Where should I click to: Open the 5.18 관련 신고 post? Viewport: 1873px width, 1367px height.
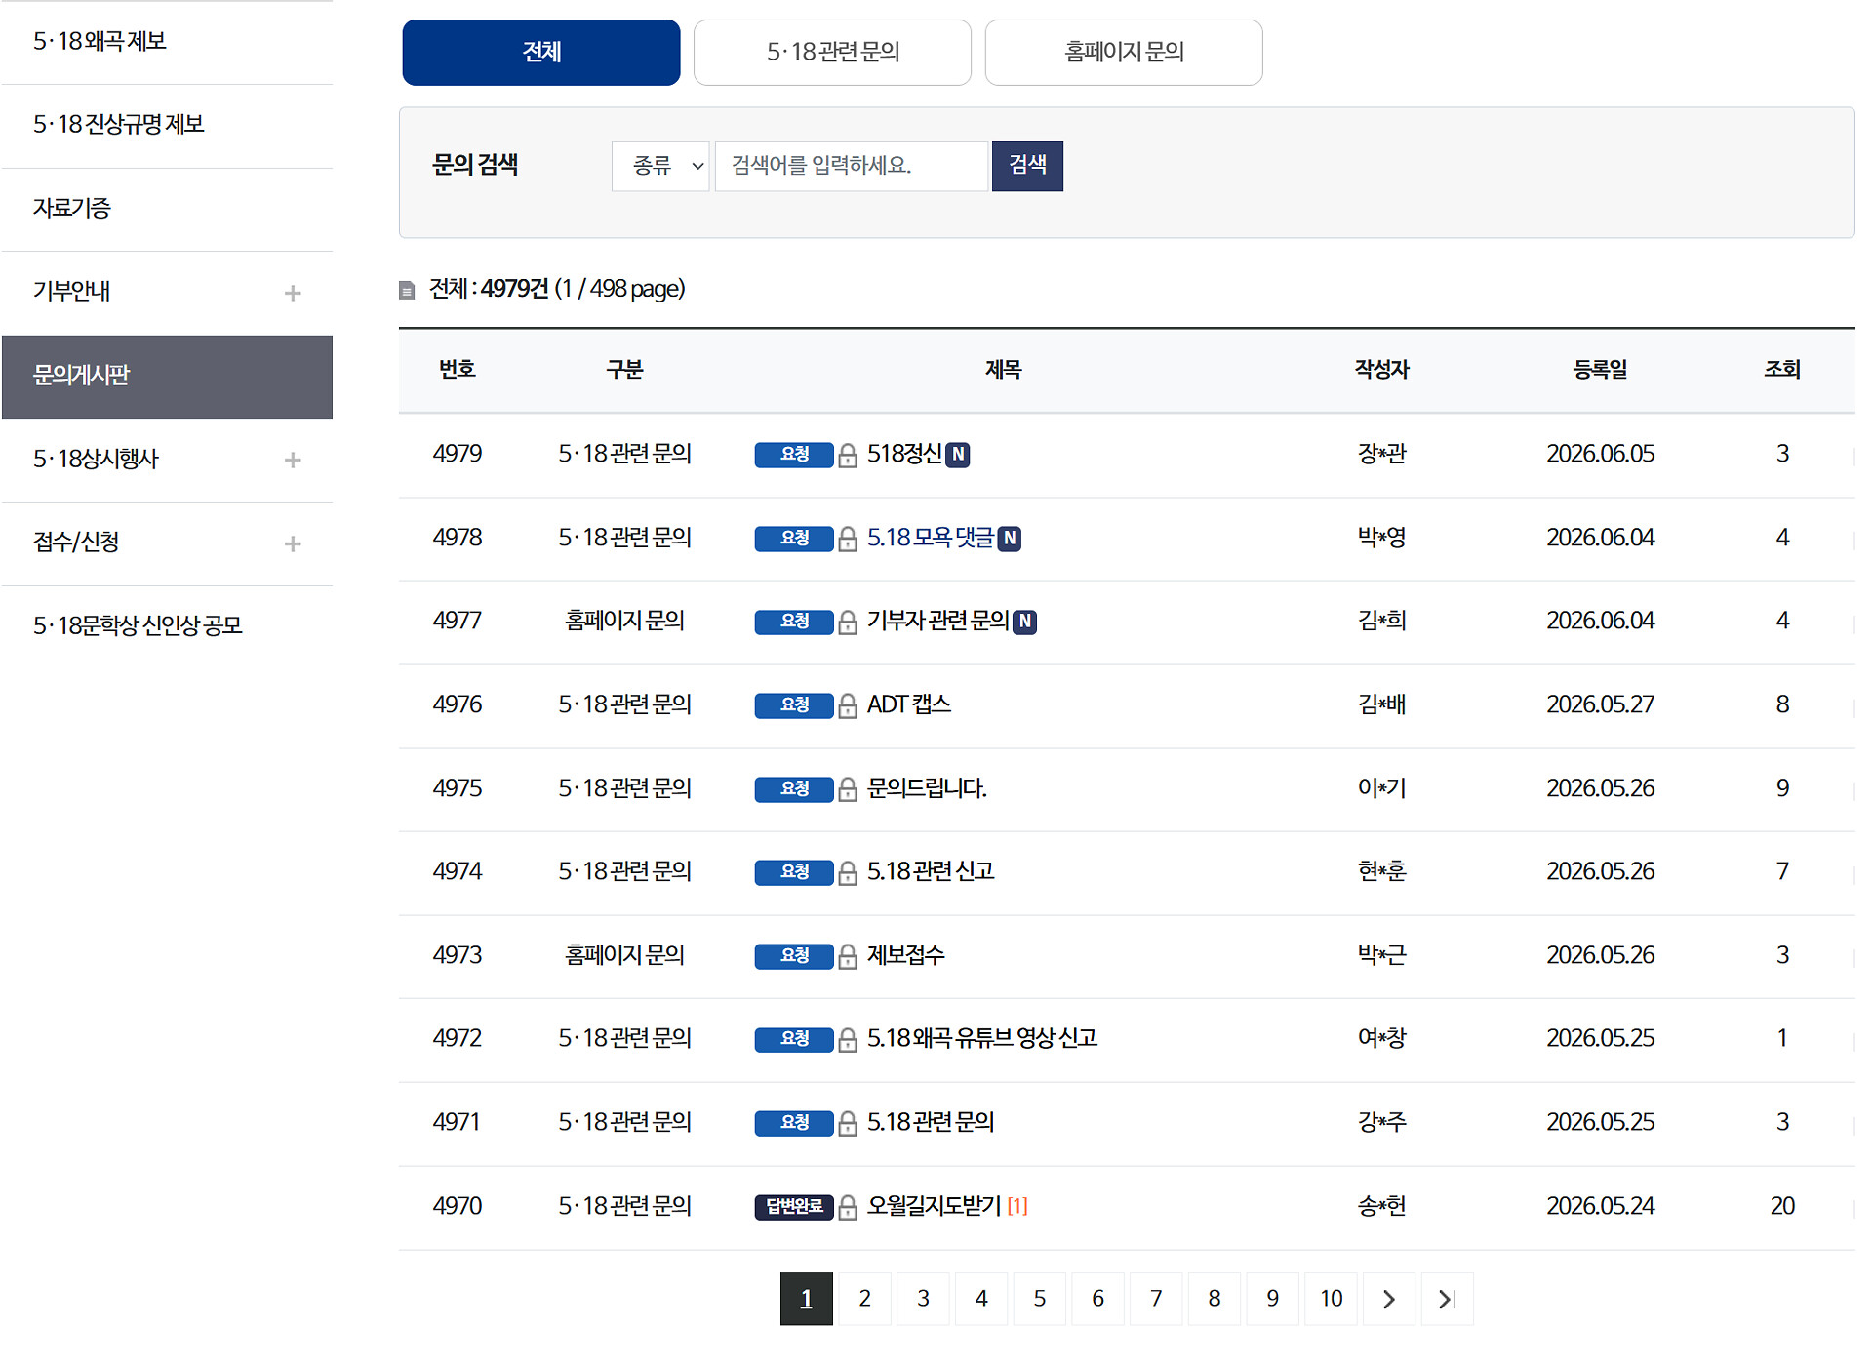(x=931, y=871)
